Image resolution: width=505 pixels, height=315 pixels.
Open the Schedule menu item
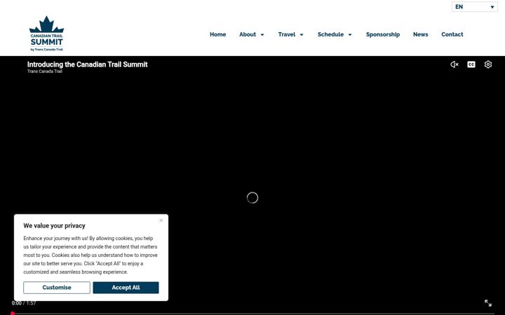click(x=330, y=34)
